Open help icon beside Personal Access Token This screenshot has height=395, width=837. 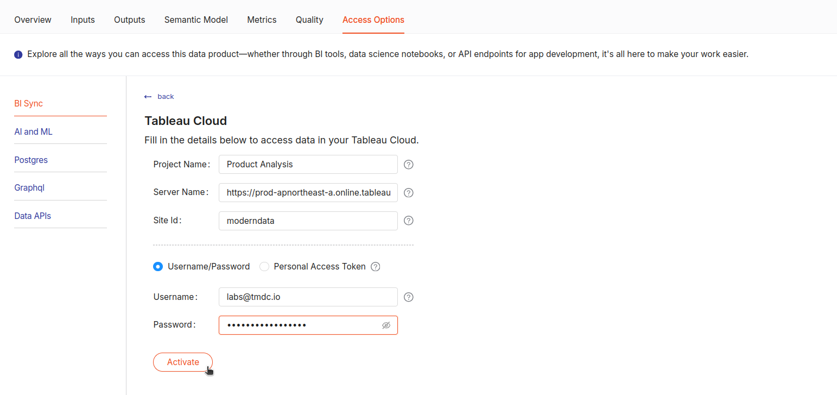point(375,266)
